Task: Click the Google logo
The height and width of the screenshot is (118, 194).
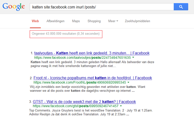Action: (13, 7)
